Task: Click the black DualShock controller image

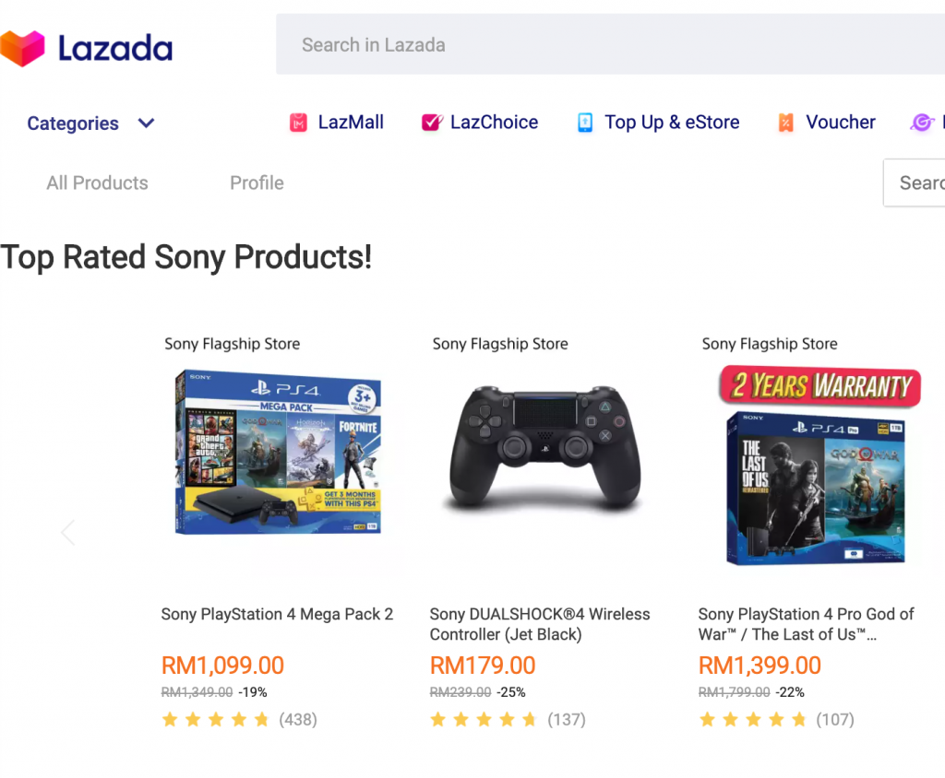Action: (x=544, y=448)
